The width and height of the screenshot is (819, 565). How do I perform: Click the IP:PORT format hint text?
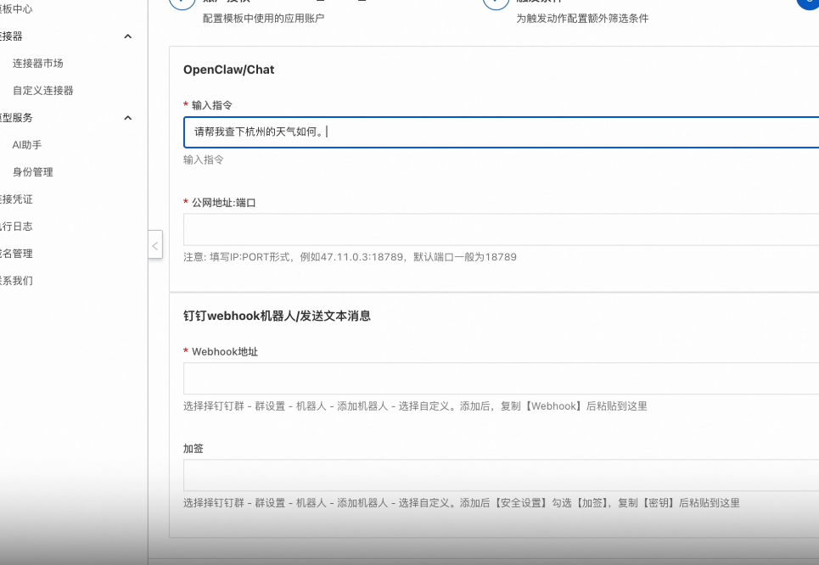tap(350, 257)
